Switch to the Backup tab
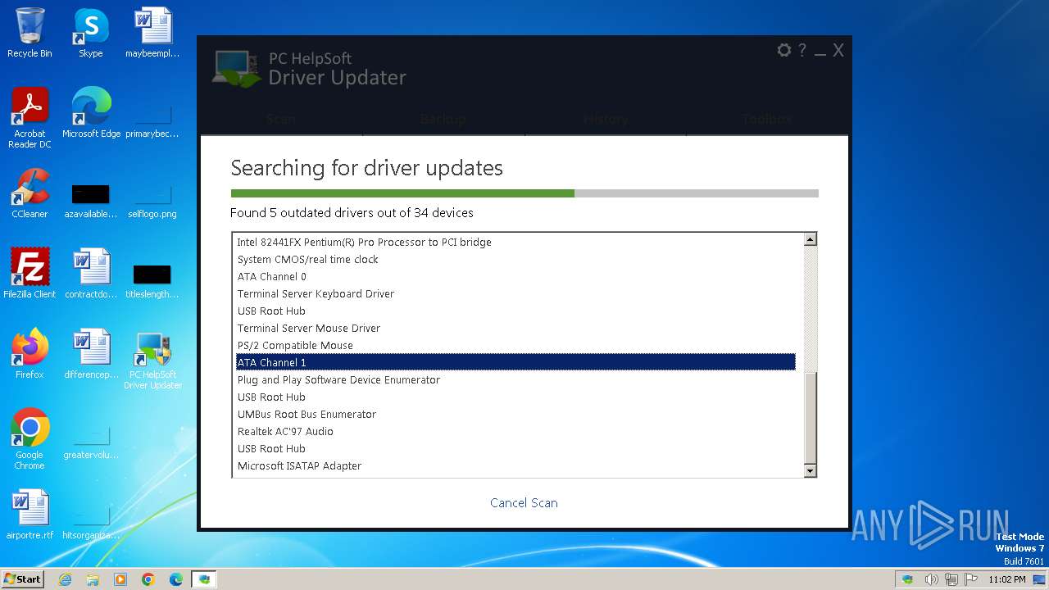The width and height of the screenshot is (1049, 590). click(x=443, y=119)
